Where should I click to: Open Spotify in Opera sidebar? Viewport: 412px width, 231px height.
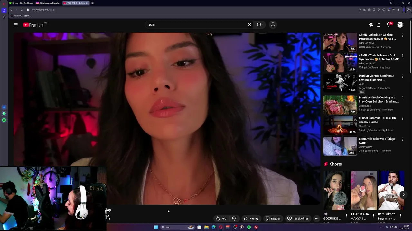[x=4, y=120]
